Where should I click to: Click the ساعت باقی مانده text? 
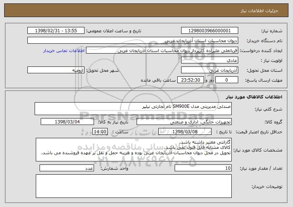(x=158, y=80)
